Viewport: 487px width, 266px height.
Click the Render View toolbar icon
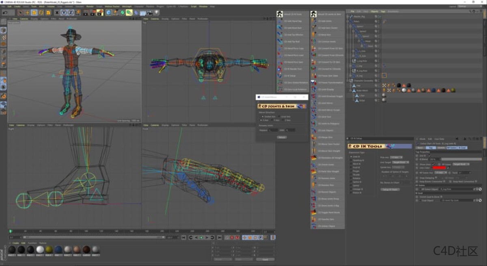[85, 12]
